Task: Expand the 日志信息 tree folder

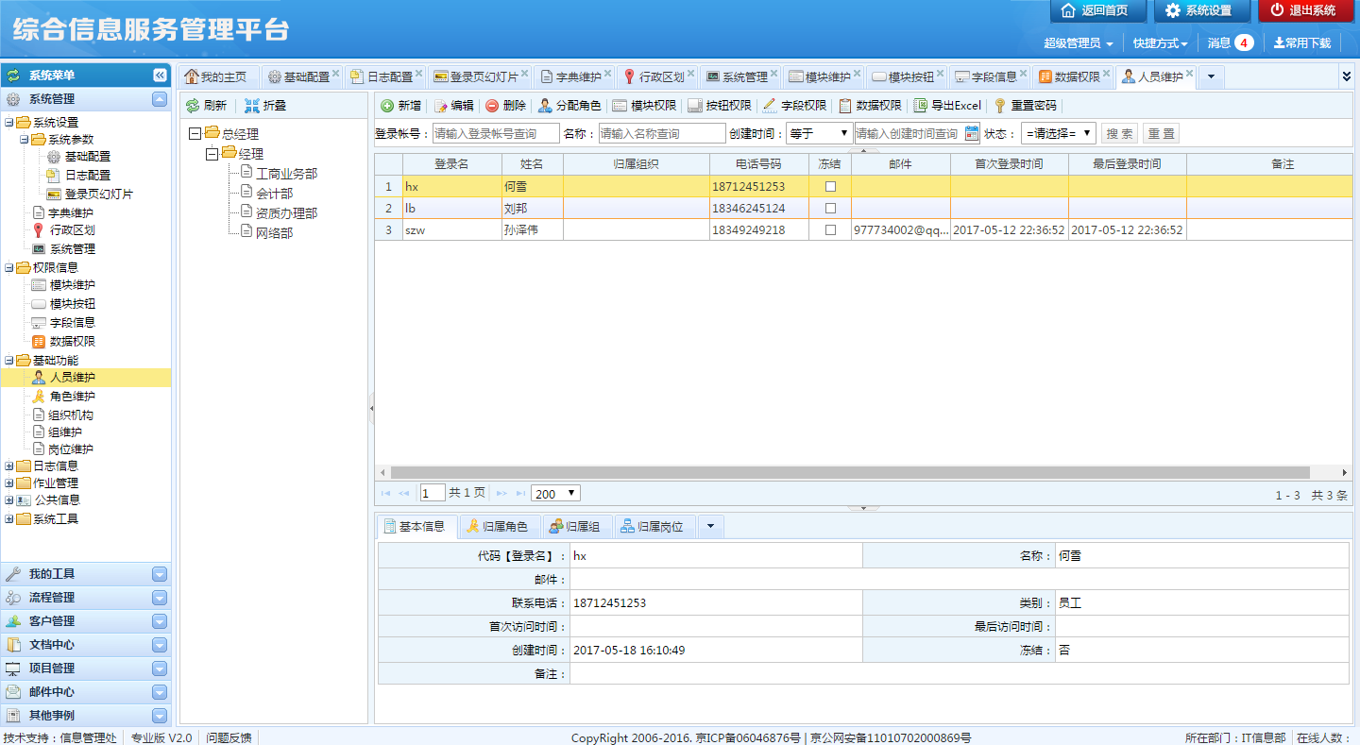Action: click(x=9, y=466)
